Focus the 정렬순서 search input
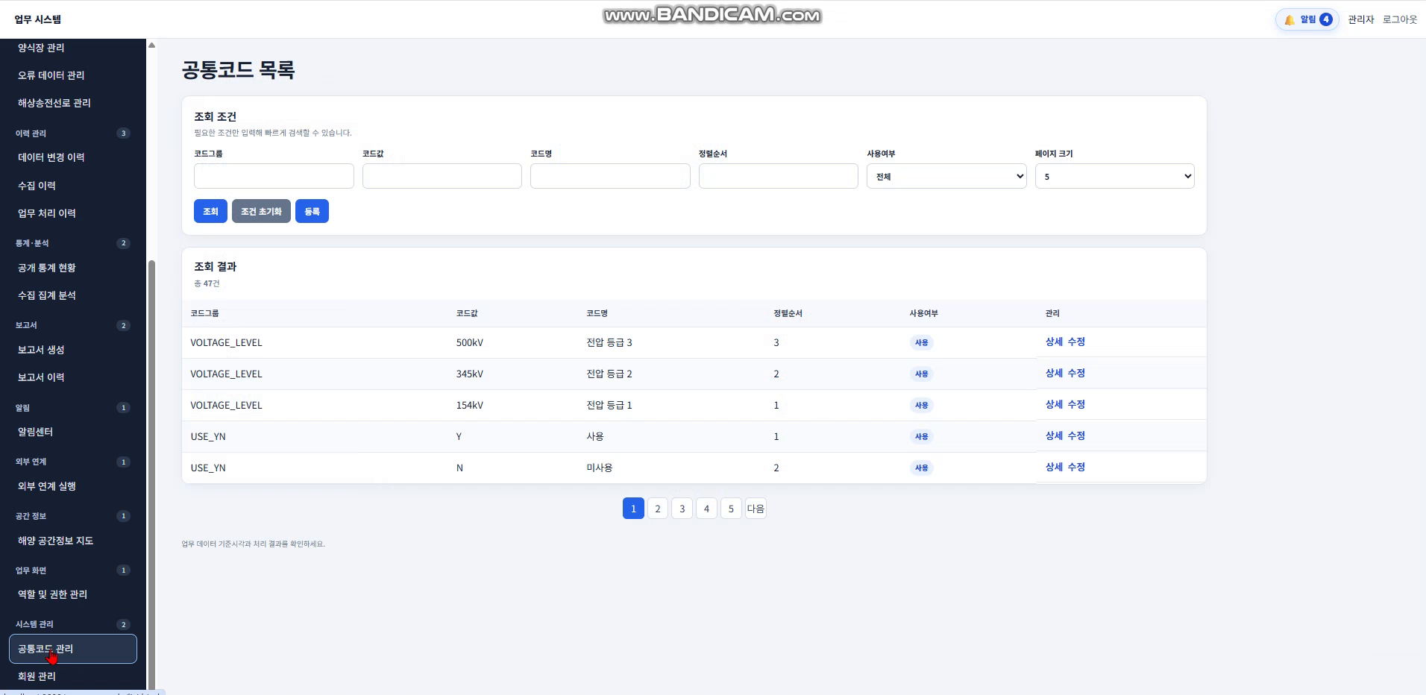The image size is (1426, 695). point(779,176)
